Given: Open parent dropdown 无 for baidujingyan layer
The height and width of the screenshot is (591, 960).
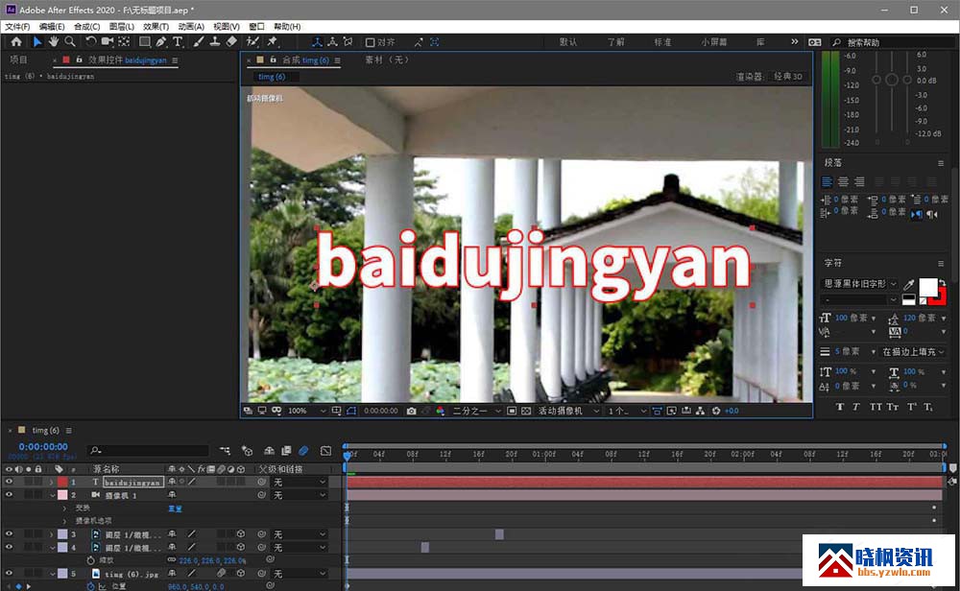Looking at the screenshot, I should 300,482.
